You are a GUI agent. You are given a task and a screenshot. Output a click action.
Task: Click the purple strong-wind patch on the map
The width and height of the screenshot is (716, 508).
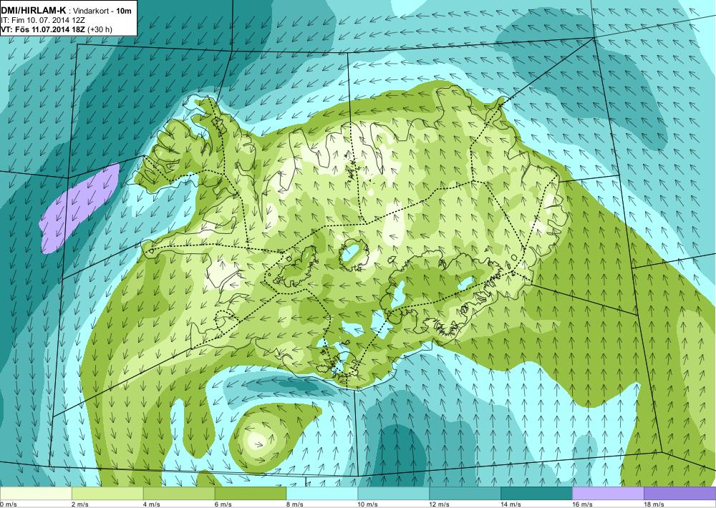click(x=79, y=208)
